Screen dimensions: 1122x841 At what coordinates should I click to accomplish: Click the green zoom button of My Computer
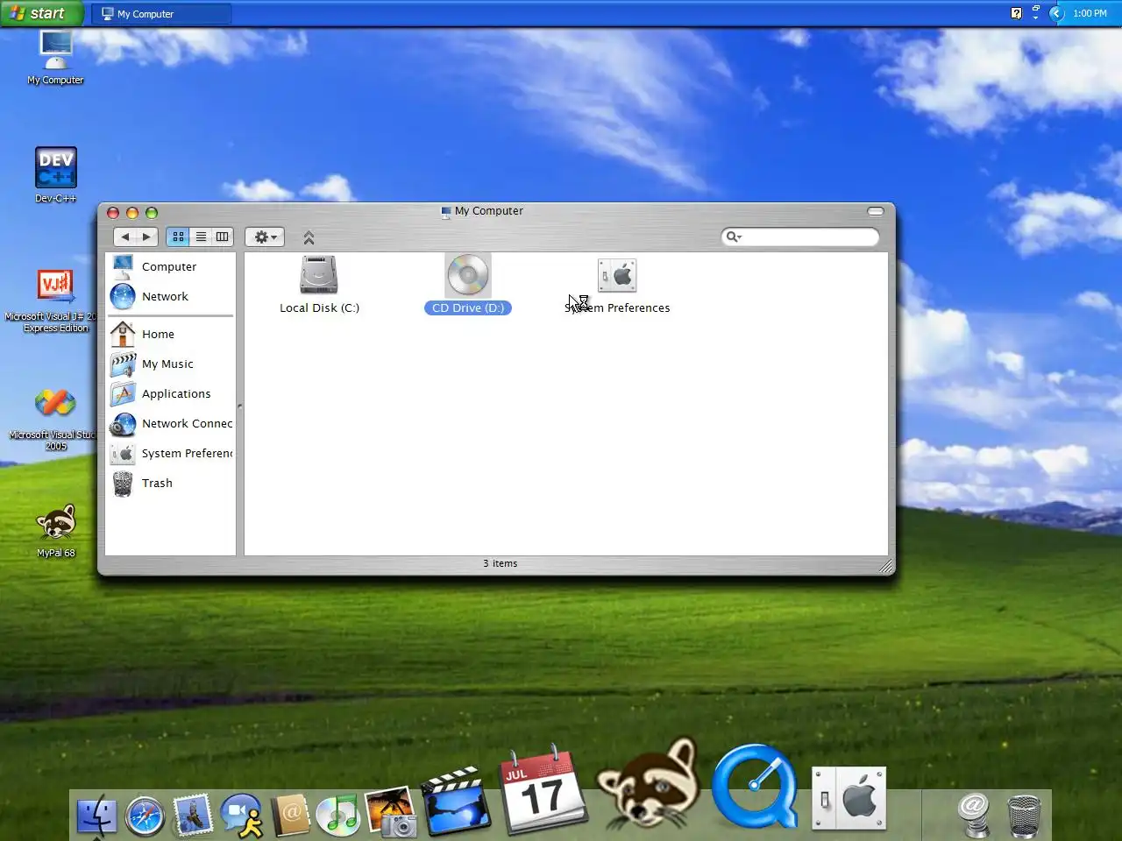152,213
